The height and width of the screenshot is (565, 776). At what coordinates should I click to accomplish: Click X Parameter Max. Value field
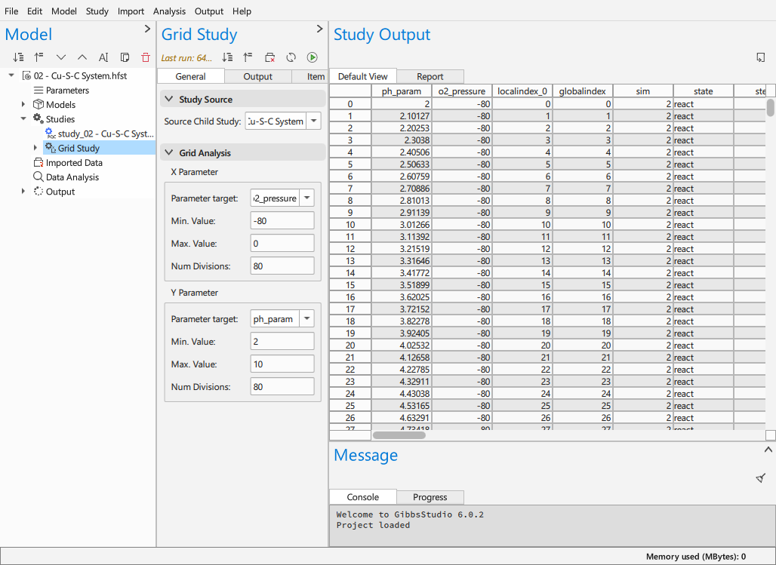coord(282,244)
